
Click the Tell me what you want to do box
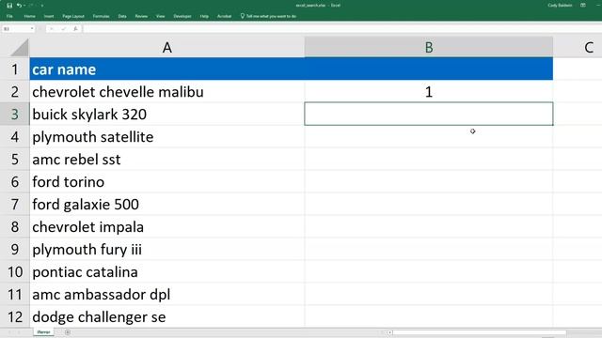click(268, 16)
